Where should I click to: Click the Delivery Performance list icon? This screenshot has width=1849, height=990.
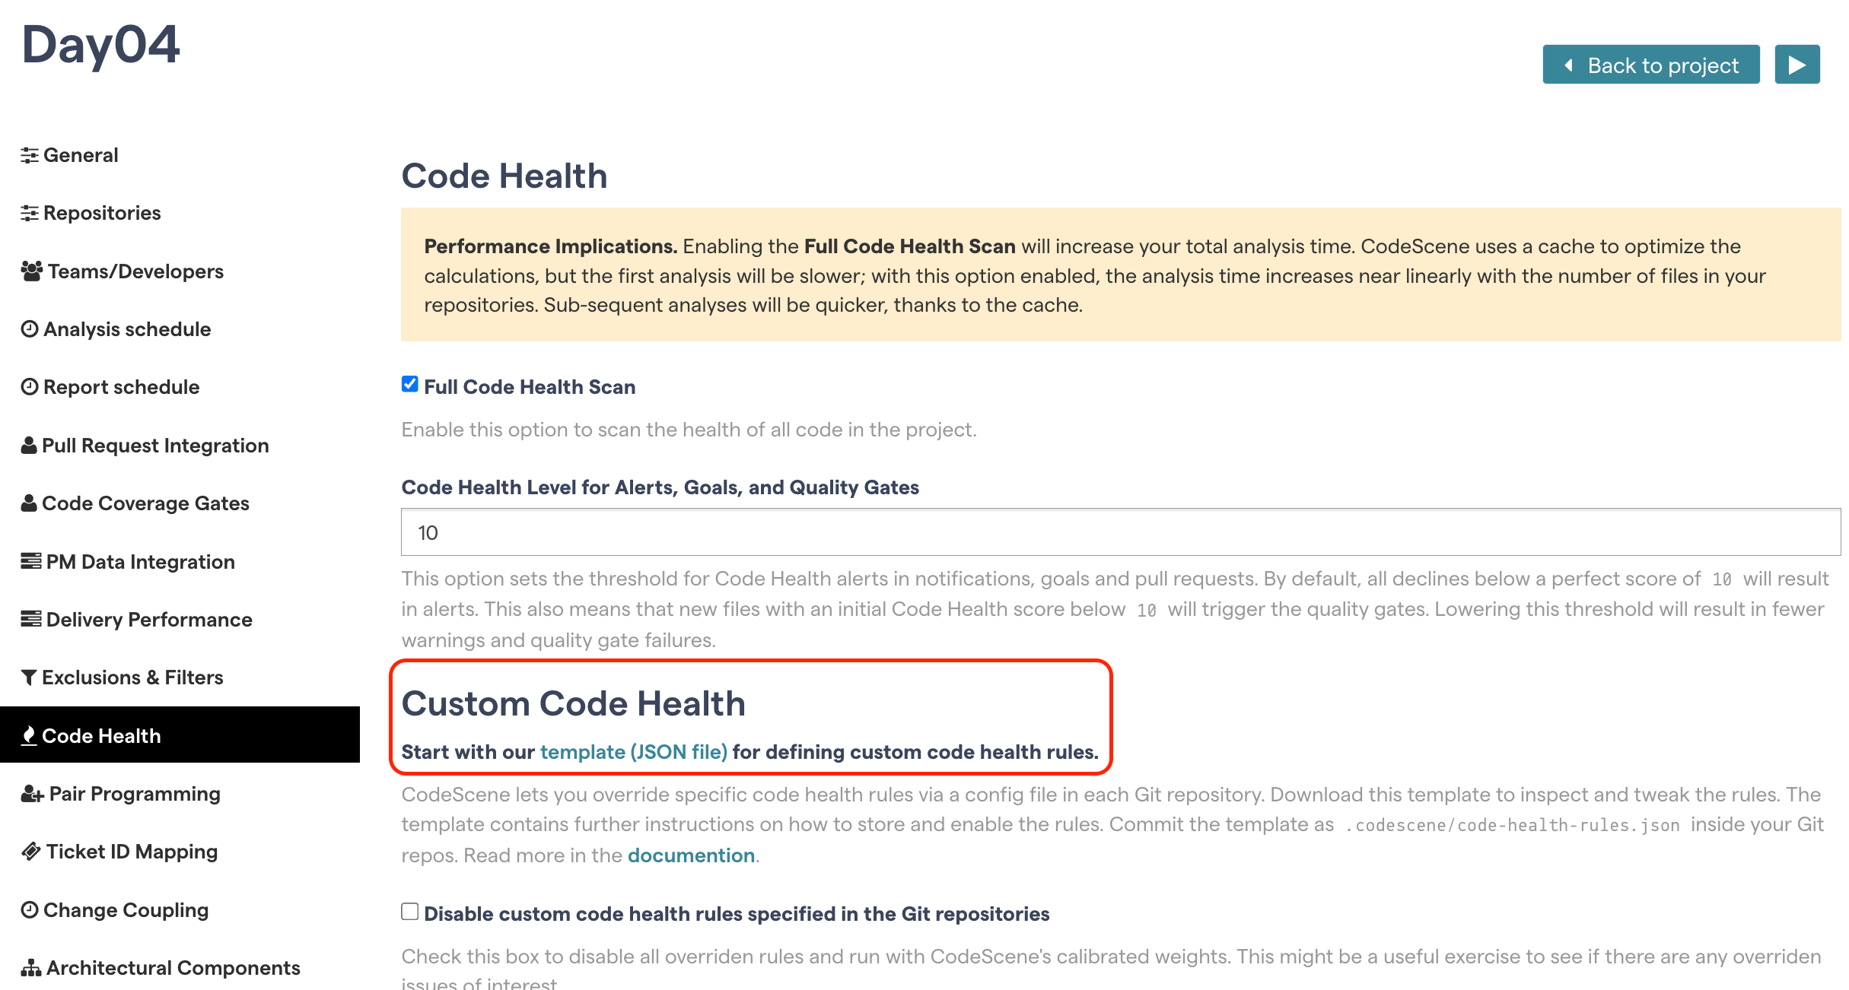(31, 620)
